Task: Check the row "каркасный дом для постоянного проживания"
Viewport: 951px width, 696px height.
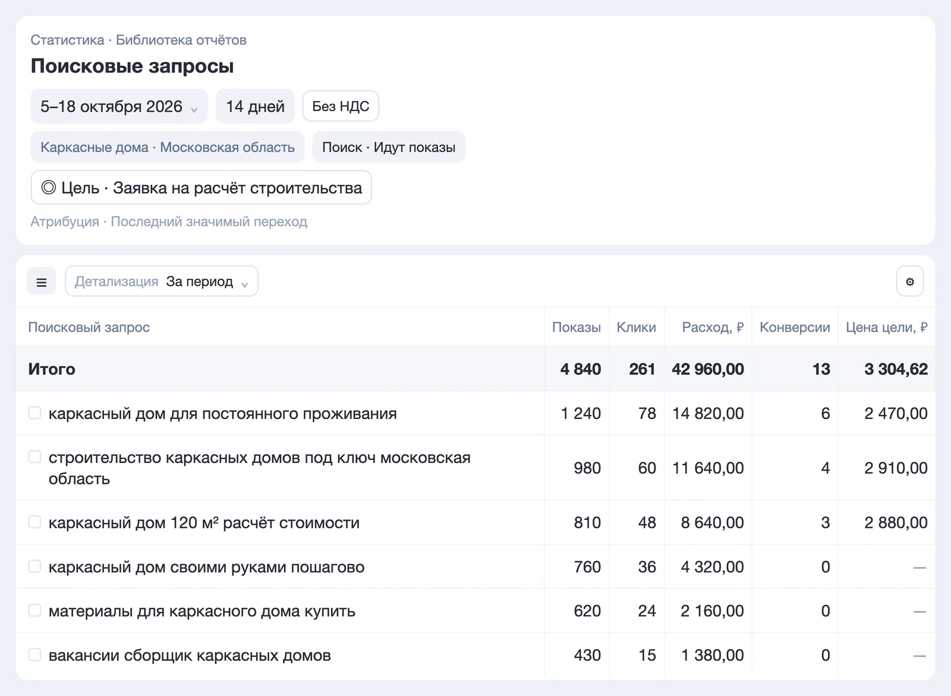Action: click(x=35, y=413)
